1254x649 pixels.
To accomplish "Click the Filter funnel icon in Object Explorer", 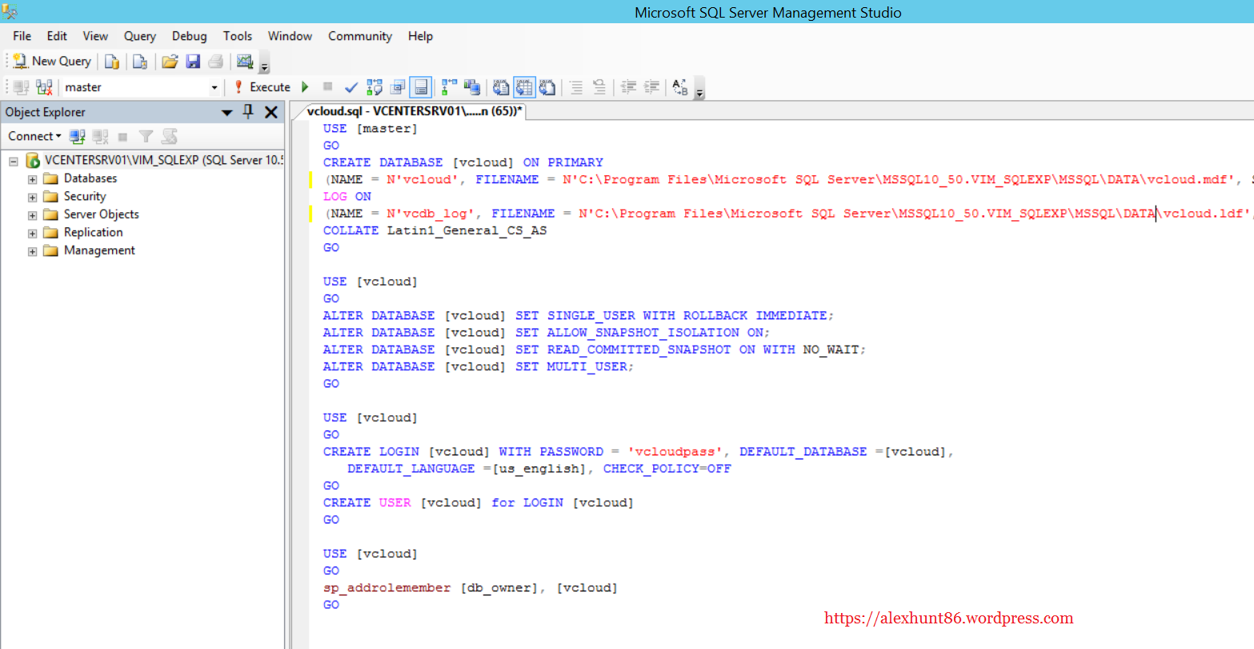I will tap(146, 136).
